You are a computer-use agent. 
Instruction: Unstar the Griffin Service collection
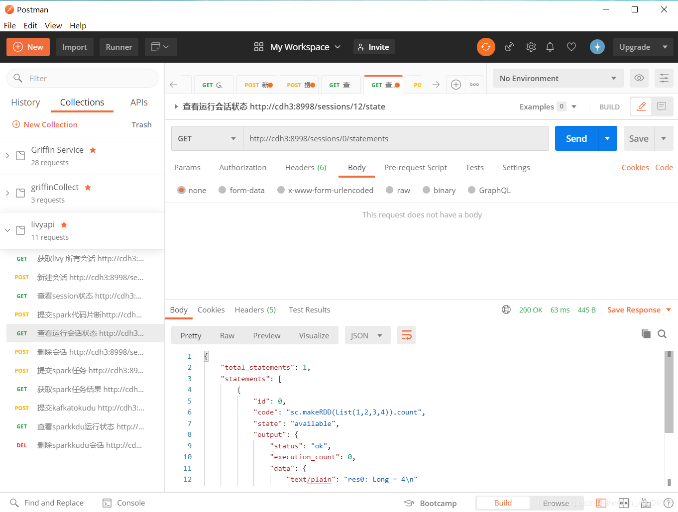[x=93, y=150]
